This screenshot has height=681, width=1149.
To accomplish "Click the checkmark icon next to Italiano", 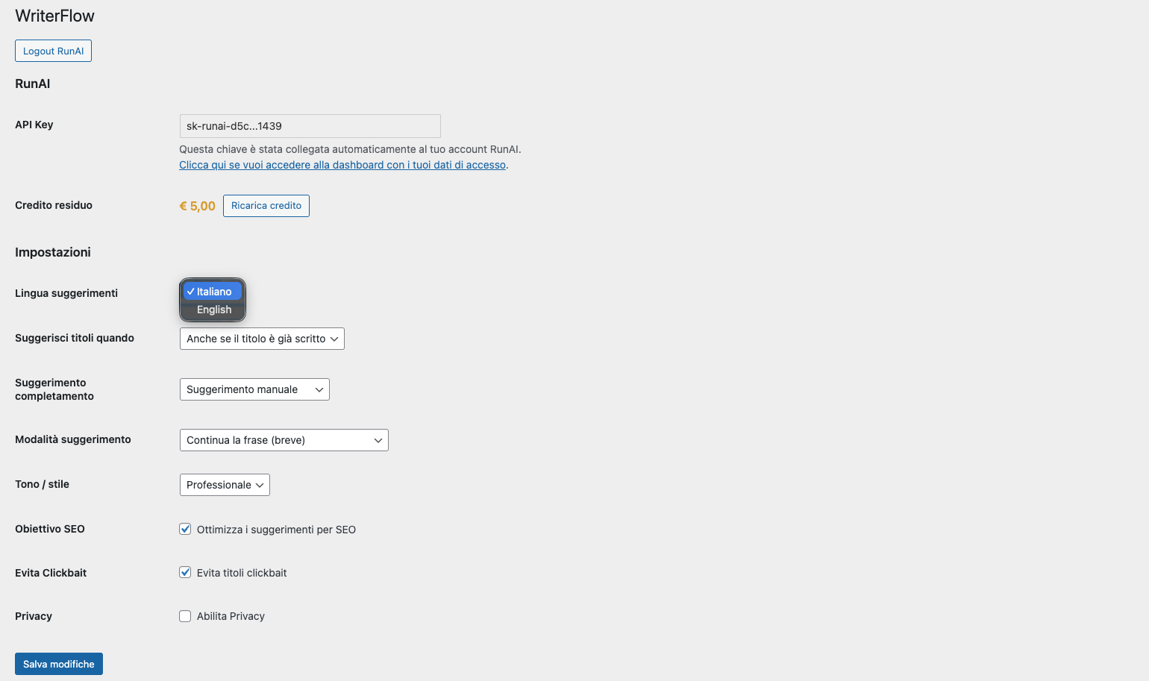I will 191,292.
